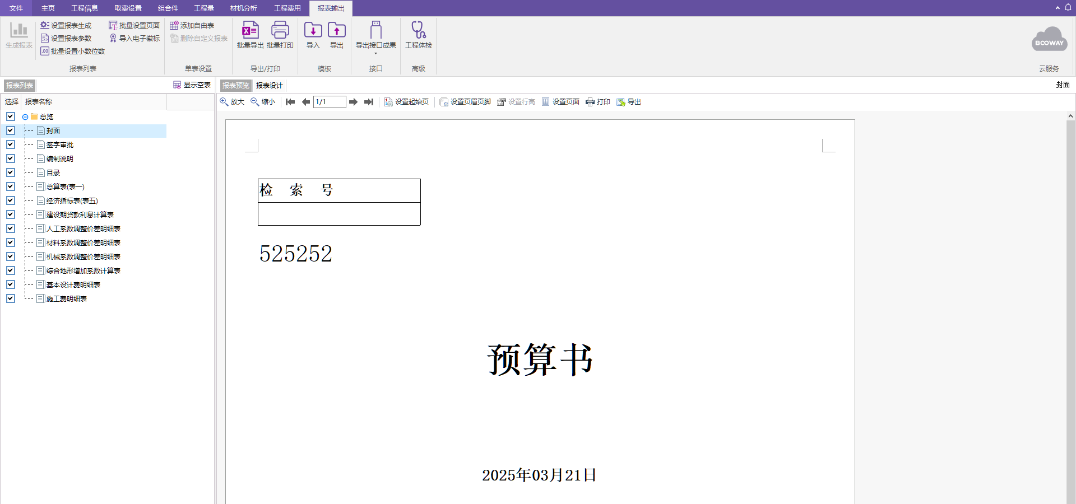Click 添加自由表 tool
The image size is (1076, 504).
[x=192, y=25]
